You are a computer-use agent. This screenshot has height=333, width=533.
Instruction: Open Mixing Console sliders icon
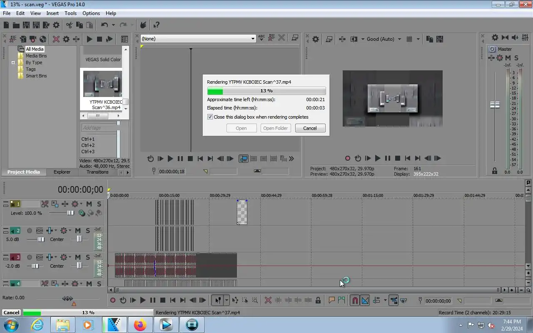[x=525, y=37]
